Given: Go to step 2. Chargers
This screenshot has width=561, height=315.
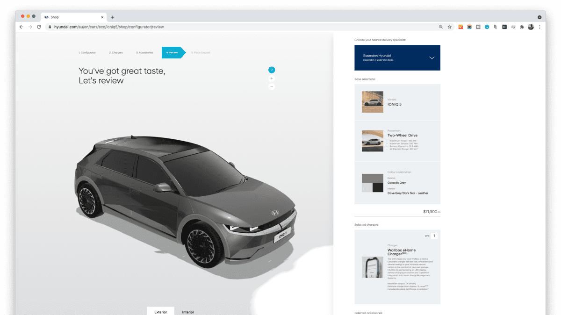Looking at the screenshot, I should (x=116, y=53).
